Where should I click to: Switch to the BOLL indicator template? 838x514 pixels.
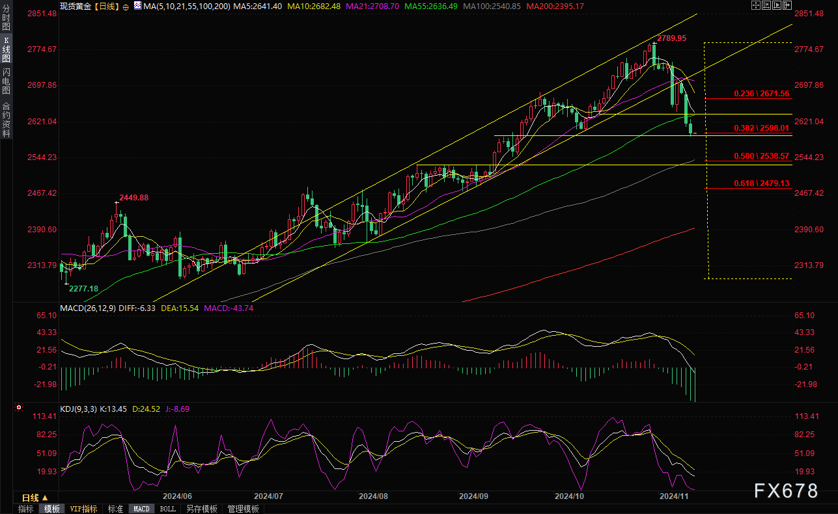pos(167,509)
